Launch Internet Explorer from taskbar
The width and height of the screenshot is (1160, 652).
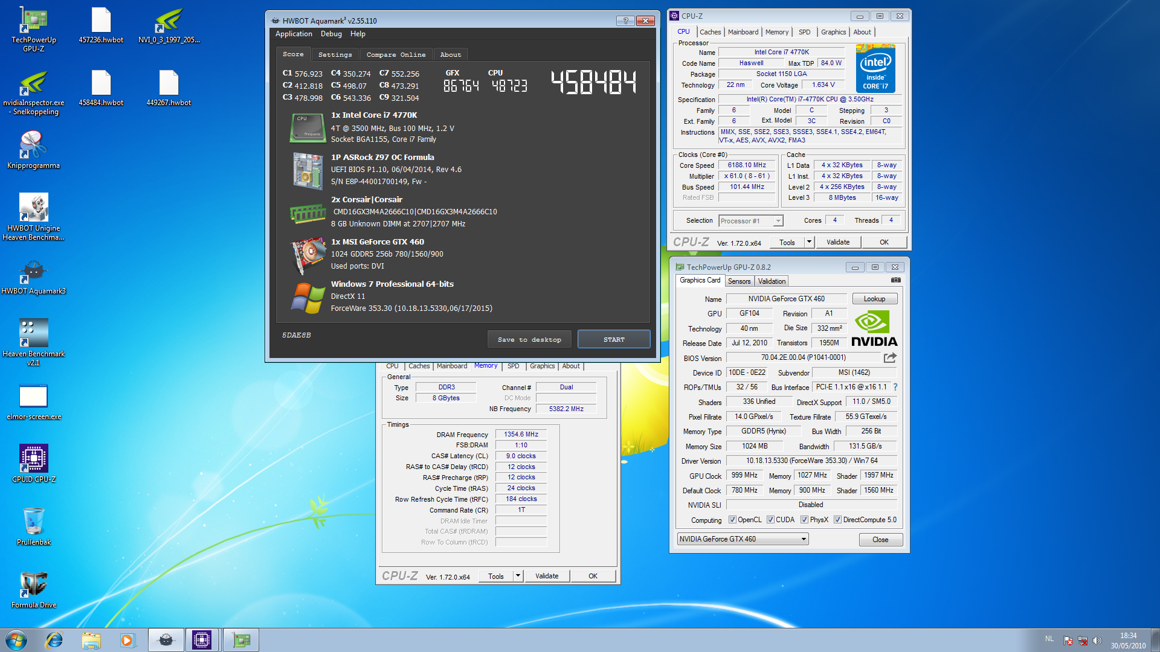pos(54,640)
